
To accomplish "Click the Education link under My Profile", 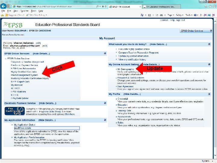I will (123, 105).
